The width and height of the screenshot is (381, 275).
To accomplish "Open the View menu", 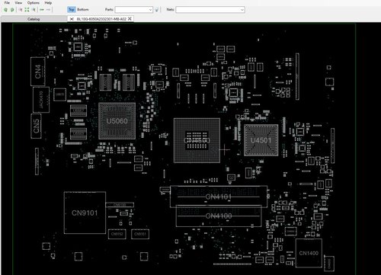I will 18,2.
